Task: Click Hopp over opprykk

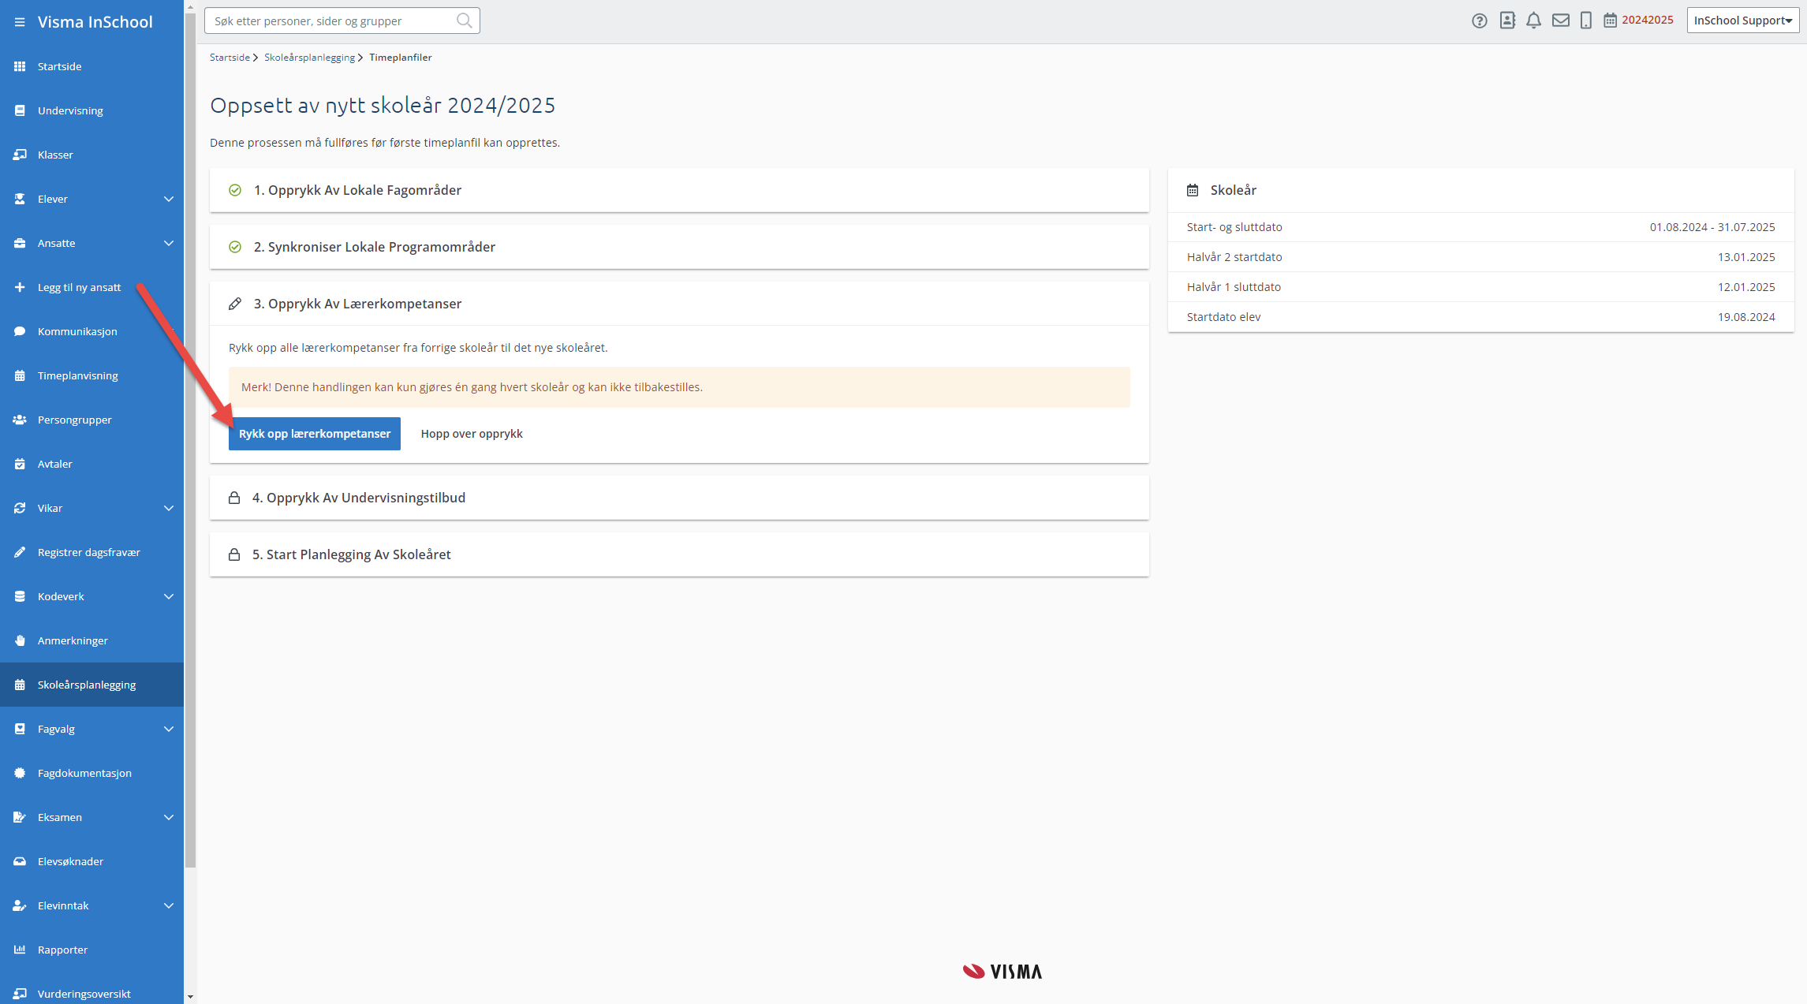Action: tap(472, 434)
